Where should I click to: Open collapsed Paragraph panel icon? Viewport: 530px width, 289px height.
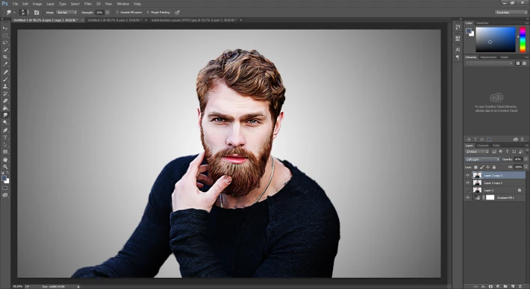coord(458,57)
